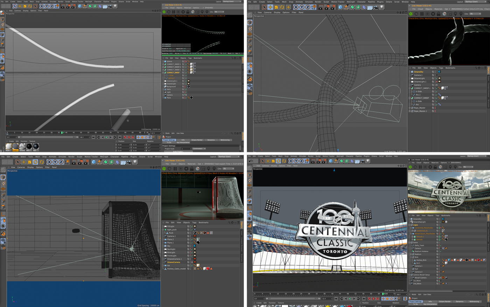490x307 pixels.
Task: Add Cube primitive in hockey goal window
Action: point(94,162)
